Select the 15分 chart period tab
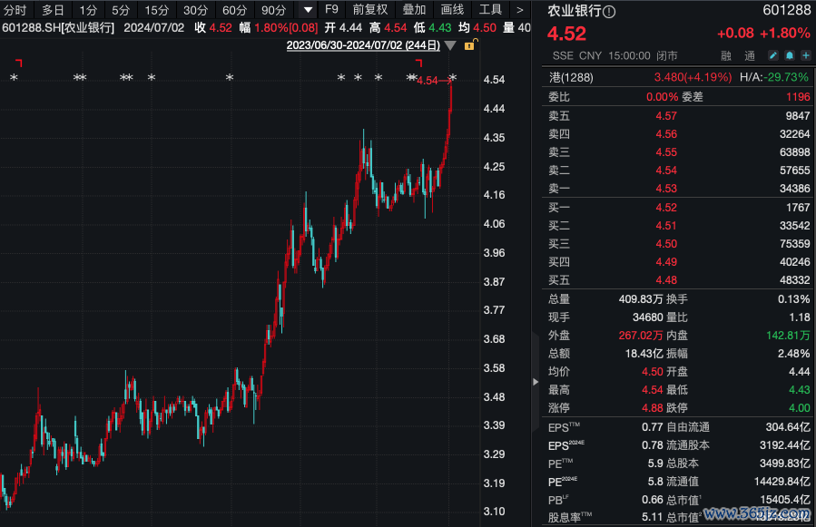This screenshot has height=527, width=816. pos(157,10)
